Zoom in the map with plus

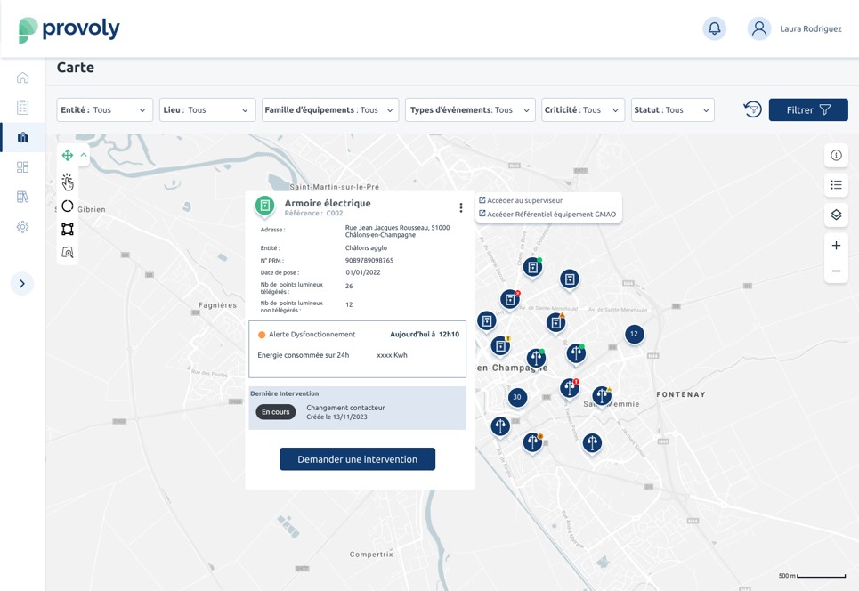[x=836, y=246]
